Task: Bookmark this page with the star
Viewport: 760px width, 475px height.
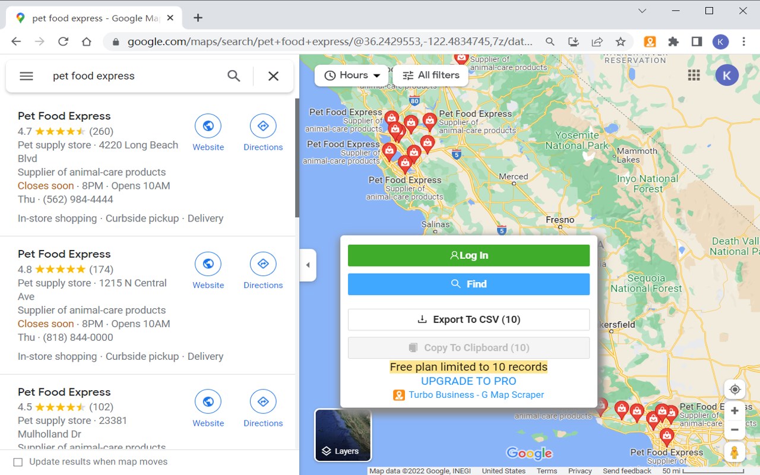Action: 620,42
